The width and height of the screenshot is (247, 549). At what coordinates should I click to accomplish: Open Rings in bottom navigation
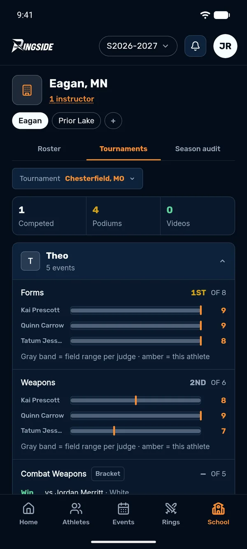click(171, 514)
